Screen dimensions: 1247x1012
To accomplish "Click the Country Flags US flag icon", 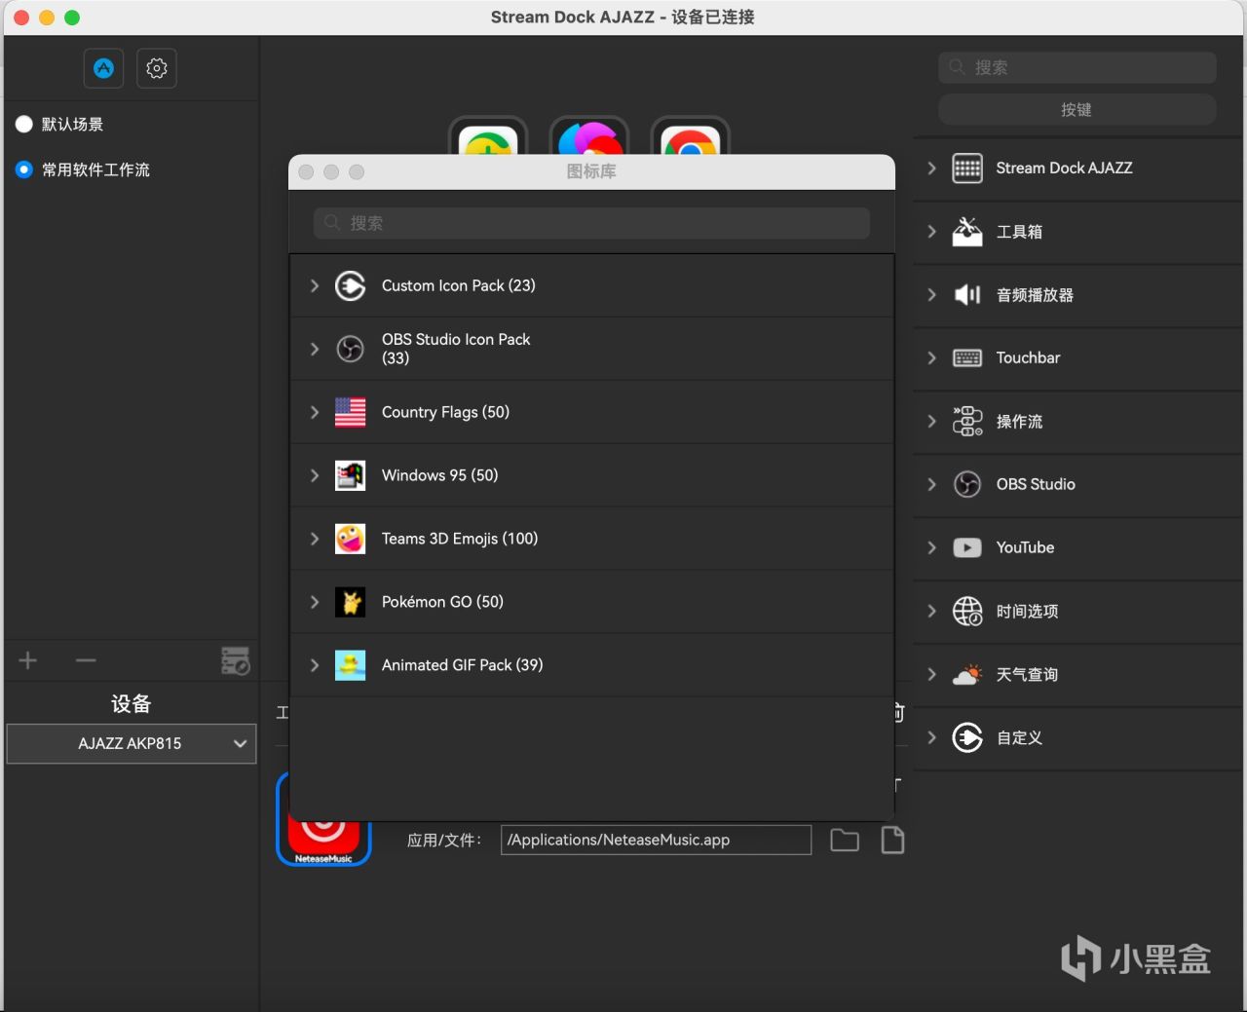I will pyautogui.click(x=351, y=412).
